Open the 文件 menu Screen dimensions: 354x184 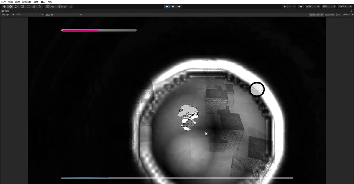point(4,2)
